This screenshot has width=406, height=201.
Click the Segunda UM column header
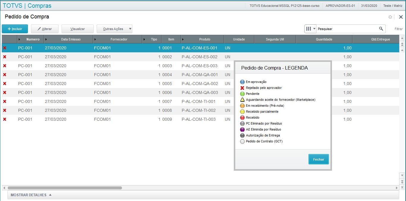[275, 39]
